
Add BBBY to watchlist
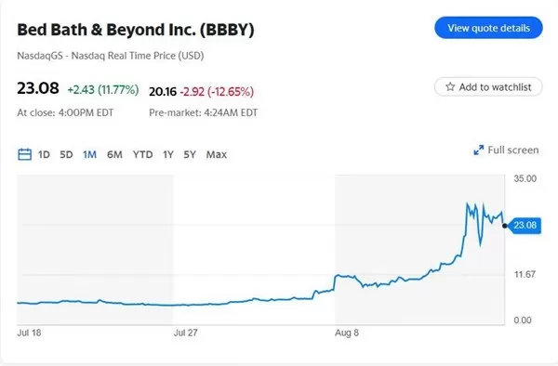coord(488,86)
